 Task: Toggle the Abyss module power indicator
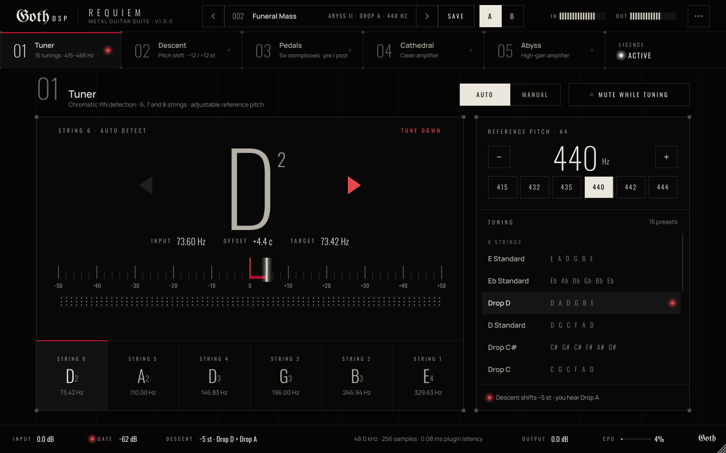click(592, 50)
